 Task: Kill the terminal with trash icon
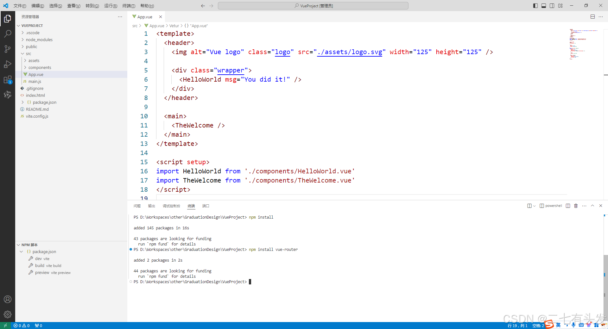pyautogui.click(x=576, y=206)
